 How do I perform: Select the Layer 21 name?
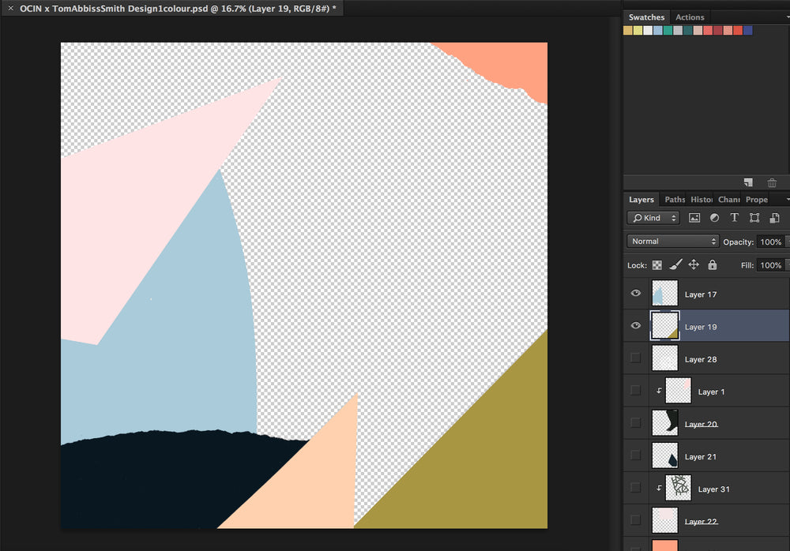pos(700,457)
